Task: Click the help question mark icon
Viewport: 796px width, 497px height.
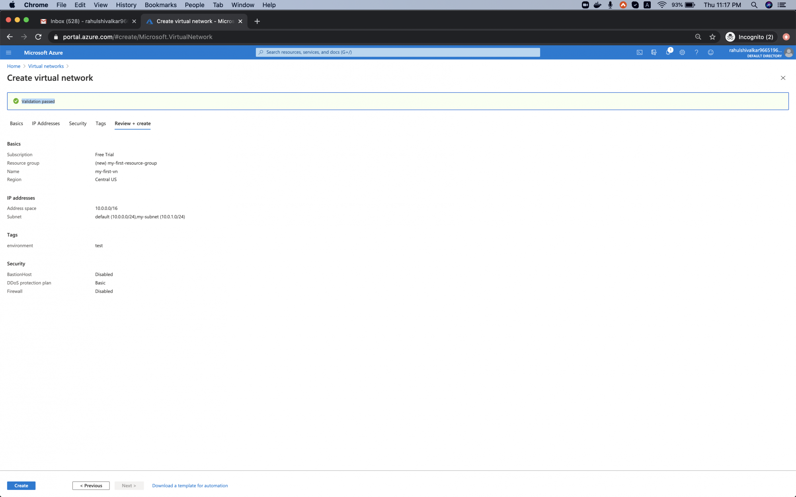Action: coord(696,52)
